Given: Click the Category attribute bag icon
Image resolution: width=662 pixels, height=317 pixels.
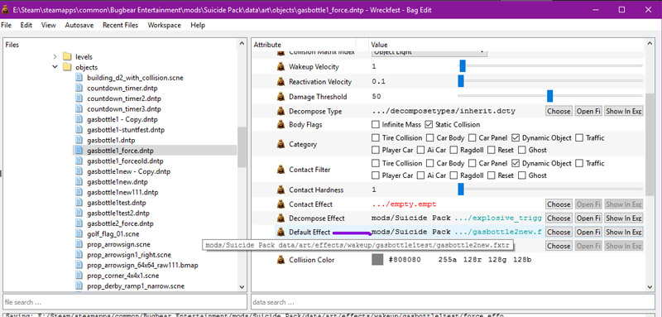Looking at the screenshot, I should point(281,144).
